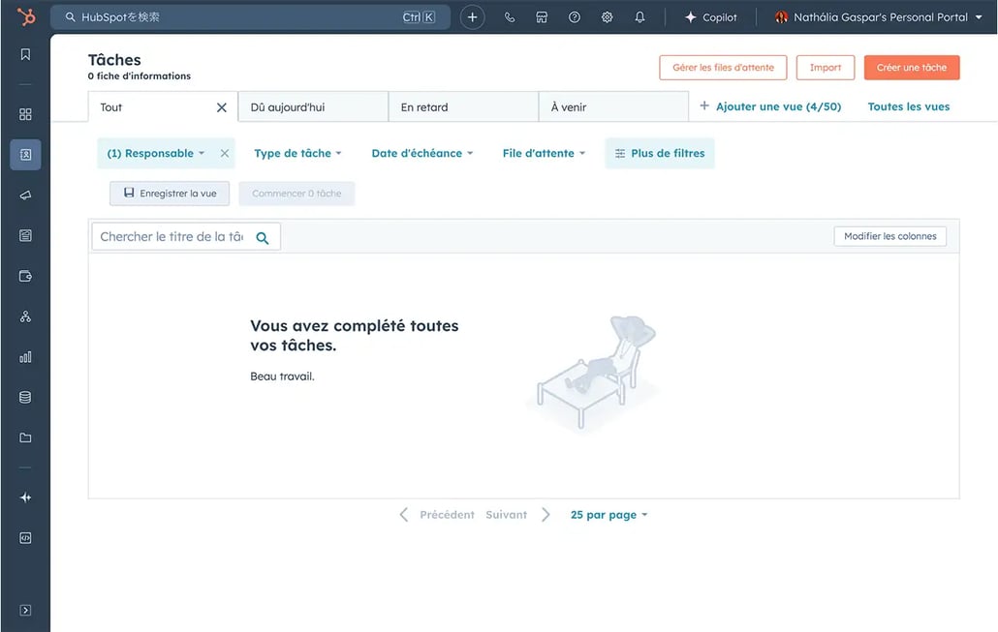Image resolution: width=998 pixels, height=632 pixels.
Task: Click the Créer une tâche button
Action: [x=911, y=68]
